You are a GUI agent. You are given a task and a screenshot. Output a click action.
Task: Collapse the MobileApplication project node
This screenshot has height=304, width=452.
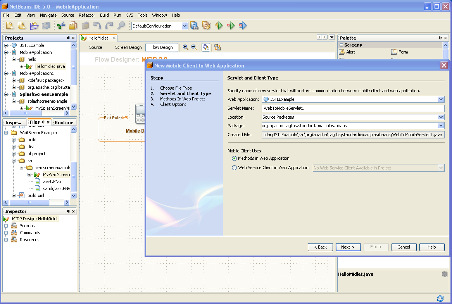click(6, 52)
